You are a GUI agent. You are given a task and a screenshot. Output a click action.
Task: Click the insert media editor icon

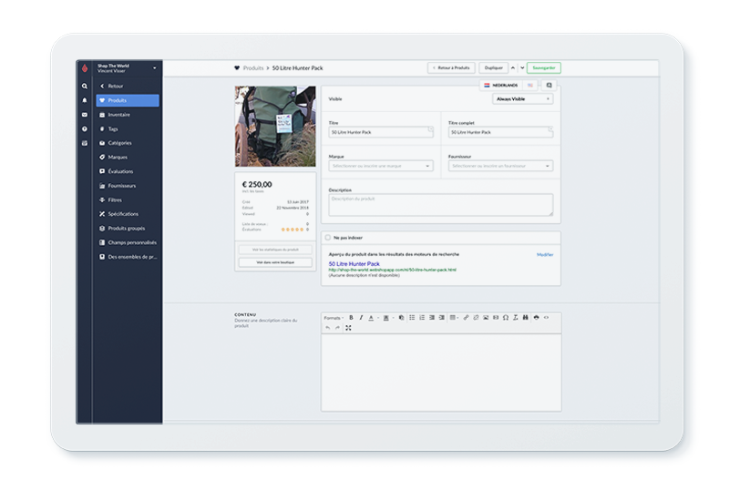[496, 317]
